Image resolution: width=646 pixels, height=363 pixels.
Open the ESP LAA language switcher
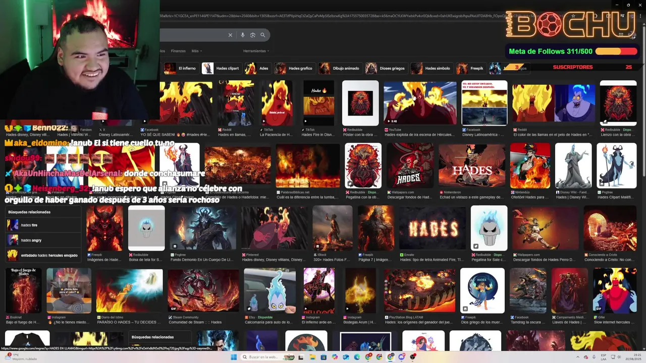(x=603, y=357)
